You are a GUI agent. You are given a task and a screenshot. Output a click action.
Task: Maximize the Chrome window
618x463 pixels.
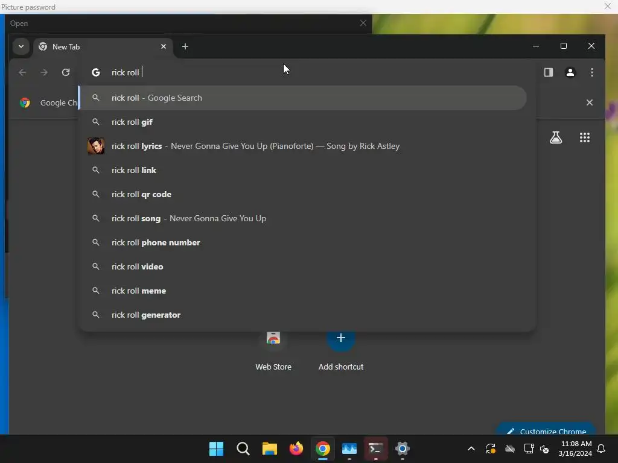point(564,46)
